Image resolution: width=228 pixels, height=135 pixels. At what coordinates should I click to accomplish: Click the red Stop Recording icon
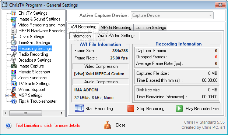click(x=131, y=109)
